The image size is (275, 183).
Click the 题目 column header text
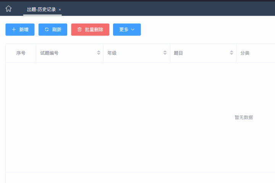(178, 53)
